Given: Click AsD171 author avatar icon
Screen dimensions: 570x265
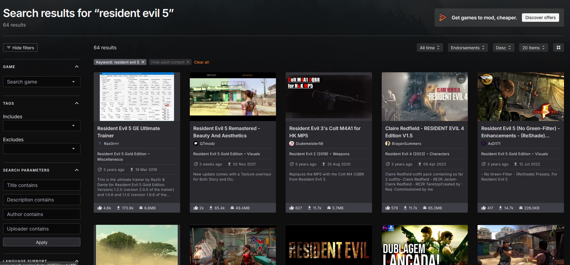Looking at the screenshot, I should click(484, 143).
